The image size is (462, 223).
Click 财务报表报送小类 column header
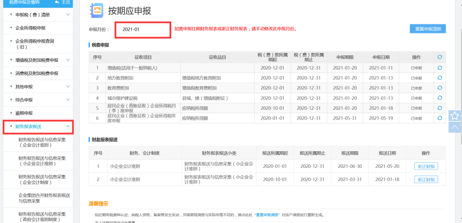point(219,153)
